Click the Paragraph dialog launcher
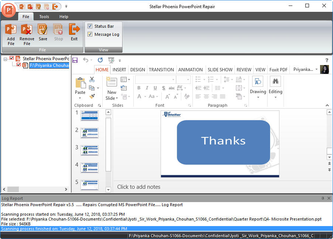333x239 pixels. 246,105
